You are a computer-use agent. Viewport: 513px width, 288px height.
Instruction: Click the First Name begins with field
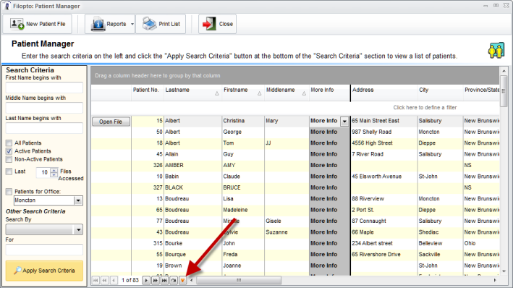click(44, 88)
